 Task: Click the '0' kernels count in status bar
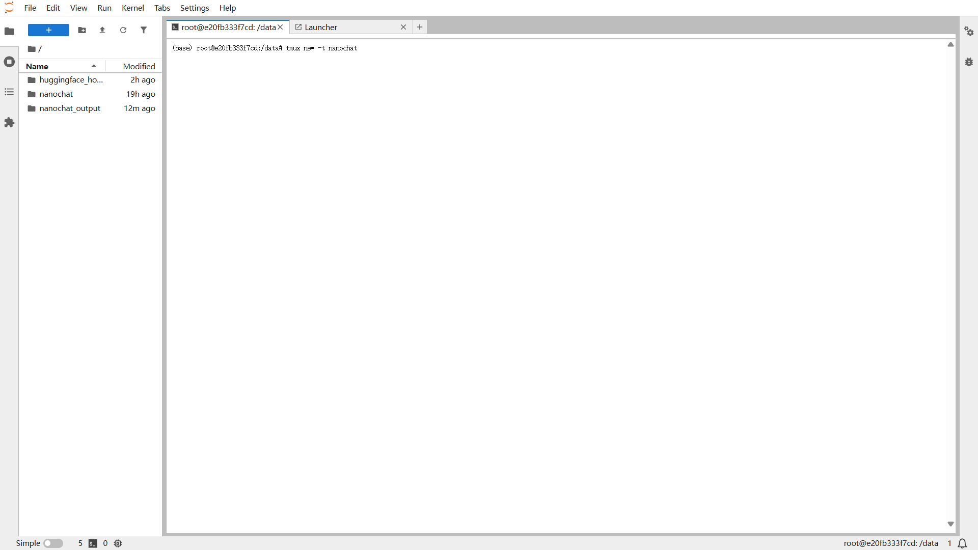(105, 543)
